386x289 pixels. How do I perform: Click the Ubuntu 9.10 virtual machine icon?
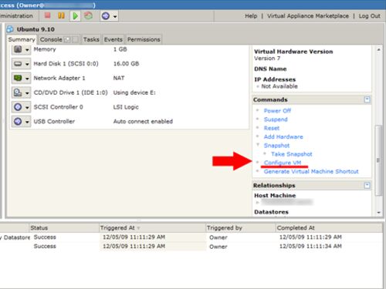[10, 29]
